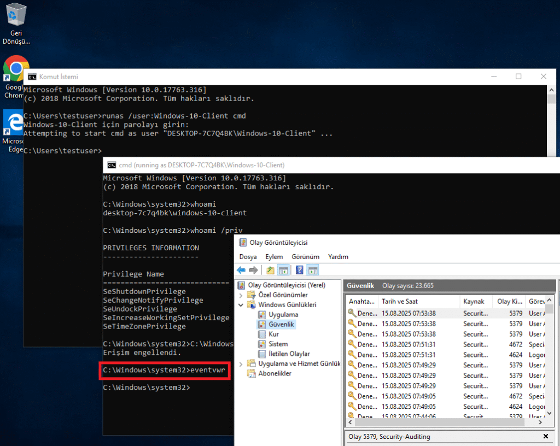Select the 4672 event at 07:49:05
This screenshot has width=560, height=446.
[x=446, y=396]
